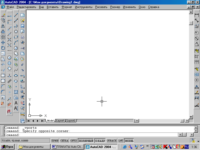Pick the Snap to Center icon
This screenshot has height=150, width=200.
click(9, 58)
